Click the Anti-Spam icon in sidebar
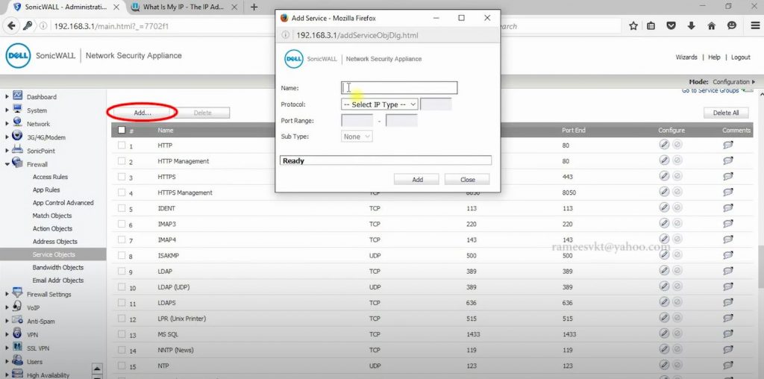 point(18,320)
